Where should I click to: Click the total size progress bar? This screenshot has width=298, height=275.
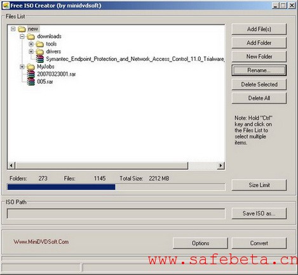[116, 187]
